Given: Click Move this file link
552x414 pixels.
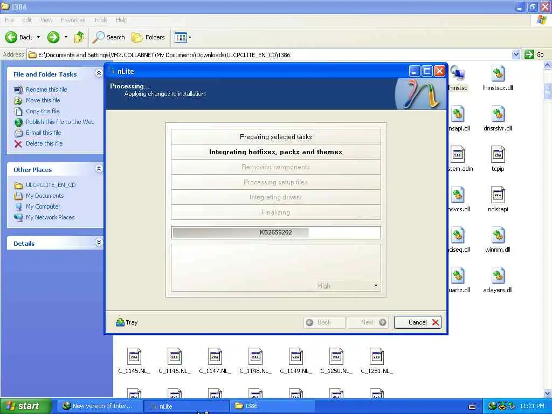Looking at the screenshot, I should coord(43,100).
